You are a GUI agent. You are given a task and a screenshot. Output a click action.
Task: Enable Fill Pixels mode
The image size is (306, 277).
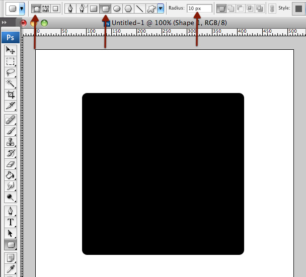click(55, 9)
